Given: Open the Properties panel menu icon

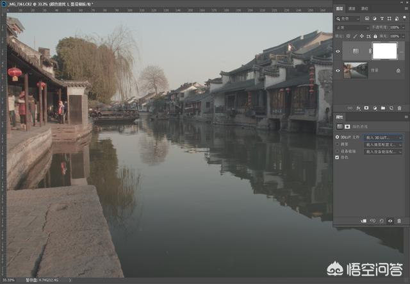Looking at the screenshot, I should pyautogui.click(x=406, y=117).
